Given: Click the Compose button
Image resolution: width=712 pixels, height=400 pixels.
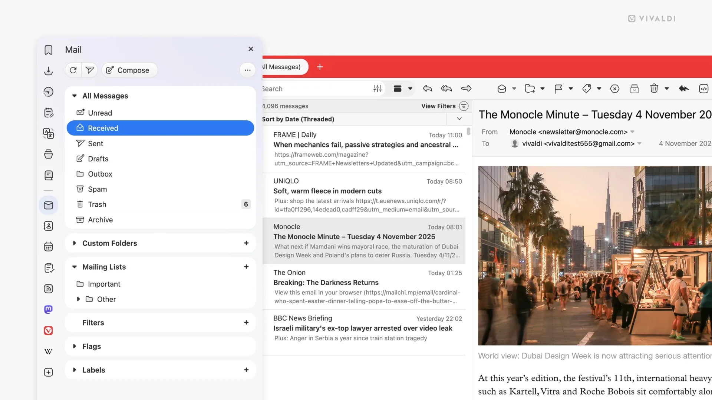Looking at the screenshot, I should [x=129, y=70].
